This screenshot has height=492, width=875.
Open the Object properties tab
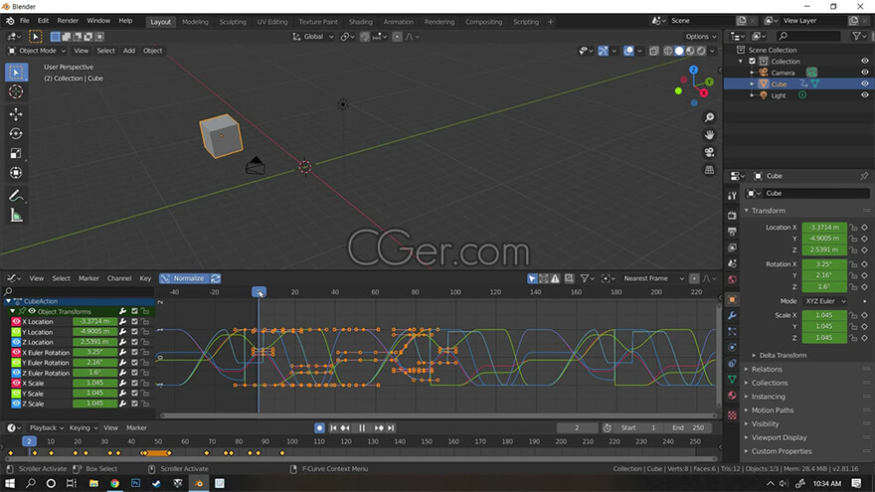(732, 299)
